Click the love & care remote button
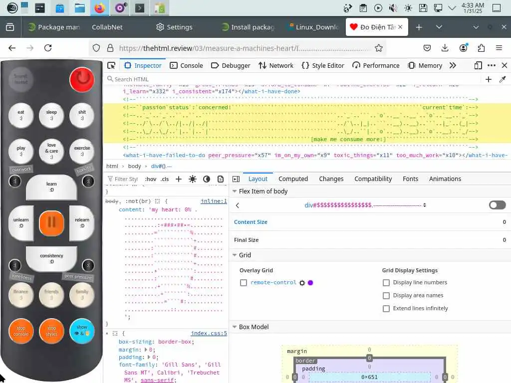Screen dimensions: 511x383 point(51,151)
